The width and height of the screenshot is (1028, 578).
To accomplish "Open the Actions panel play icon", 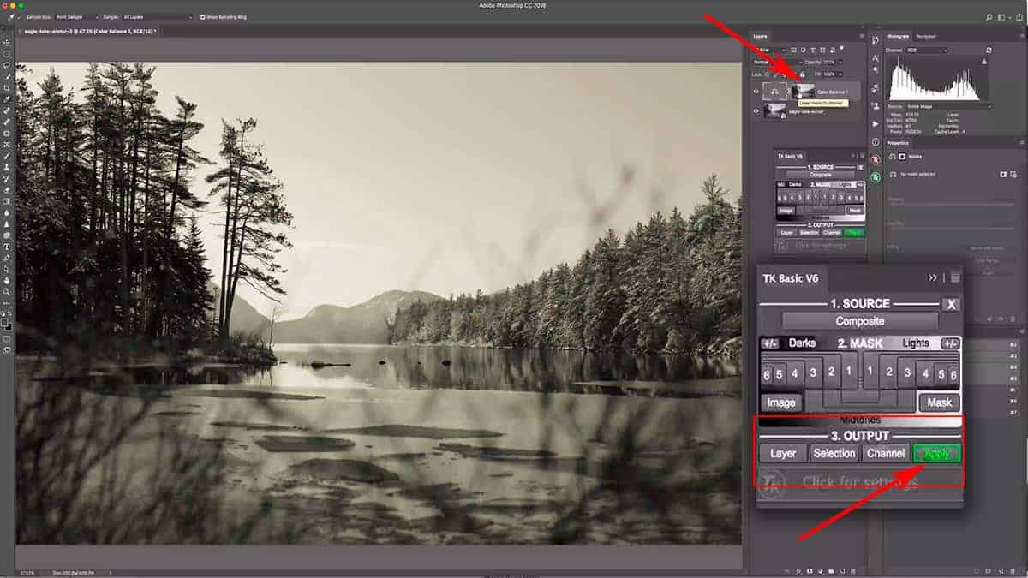I will [875, 124].
